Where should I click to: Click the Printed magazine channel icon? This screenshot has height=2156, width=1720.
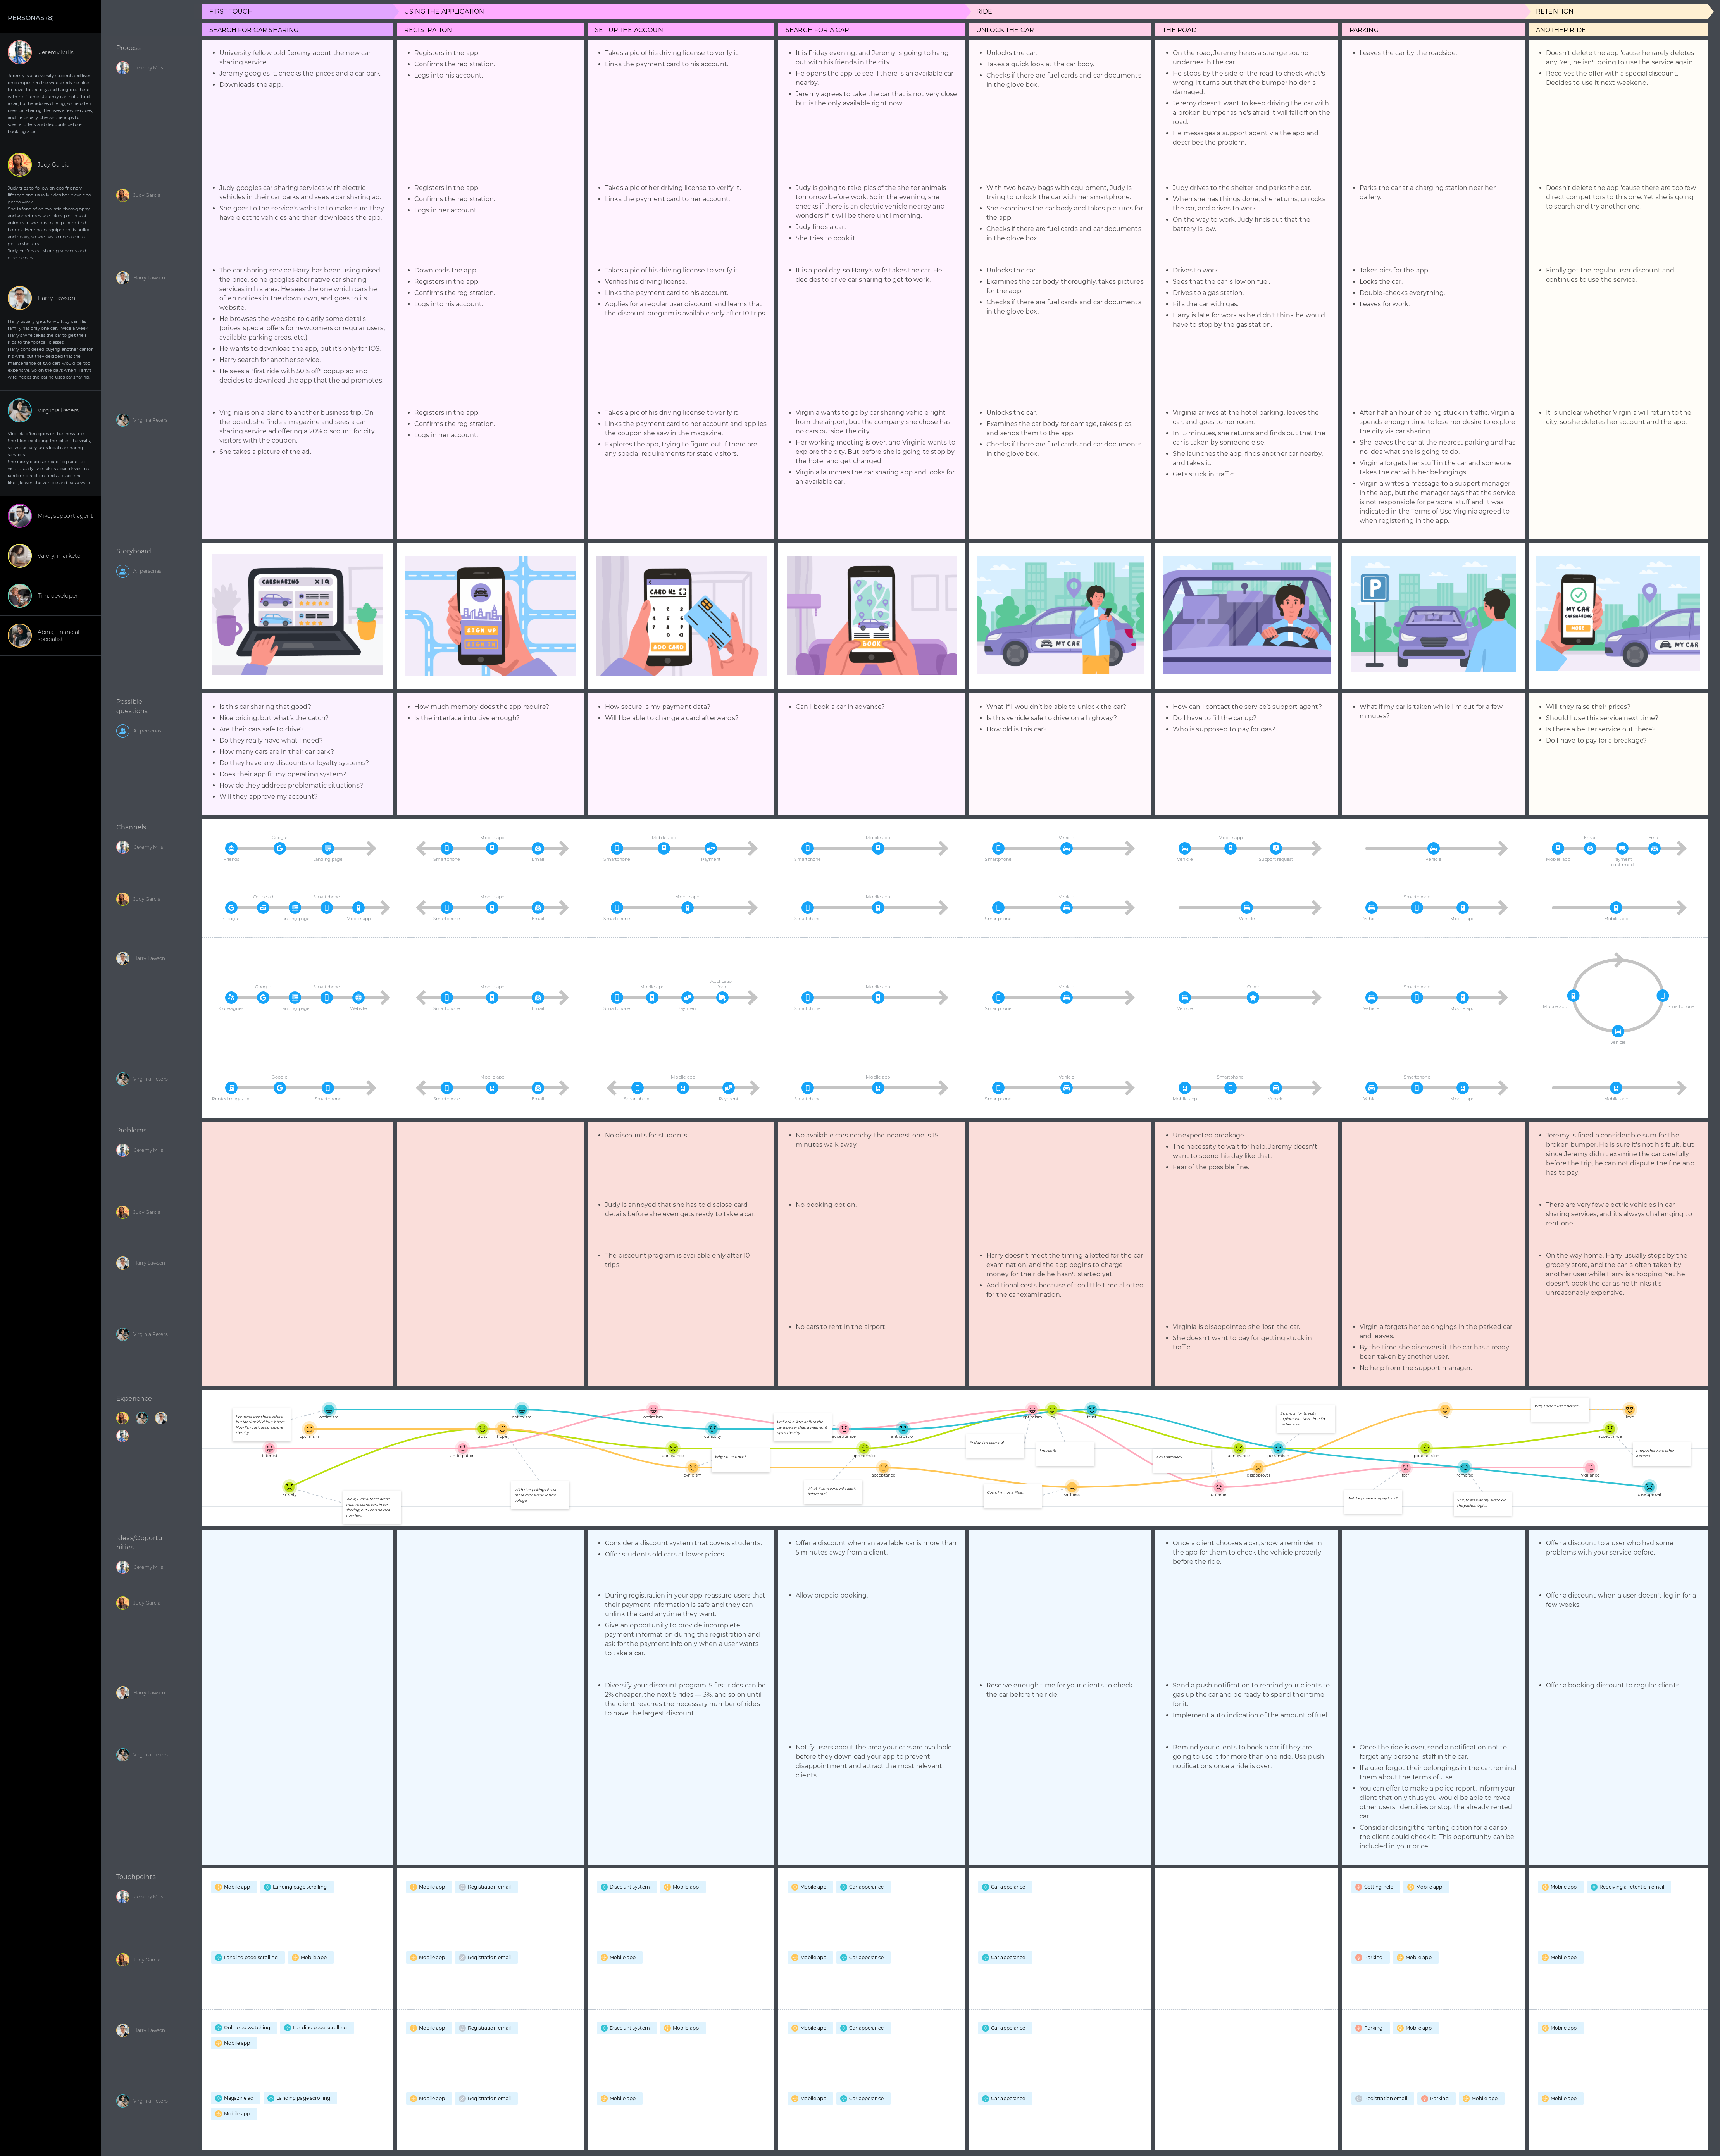pos(231,1087)
